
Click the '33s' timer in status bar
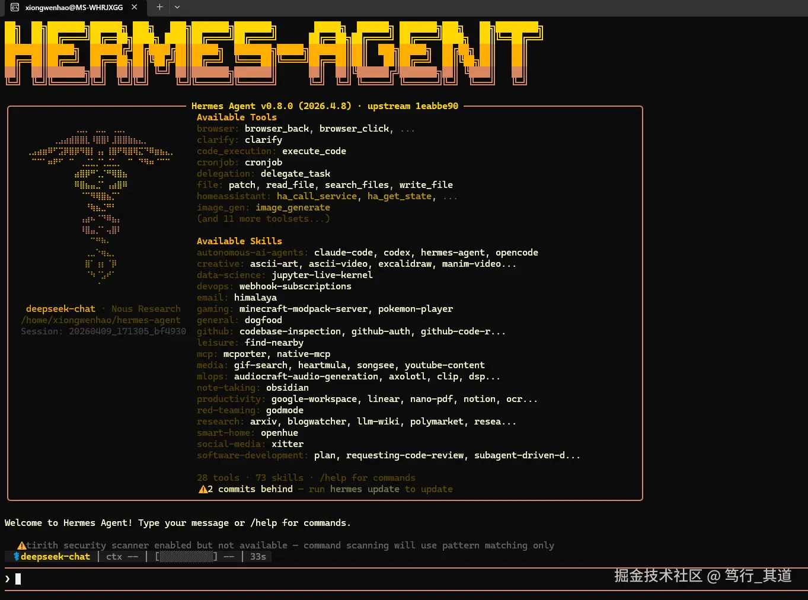click(x=258, y=557)
